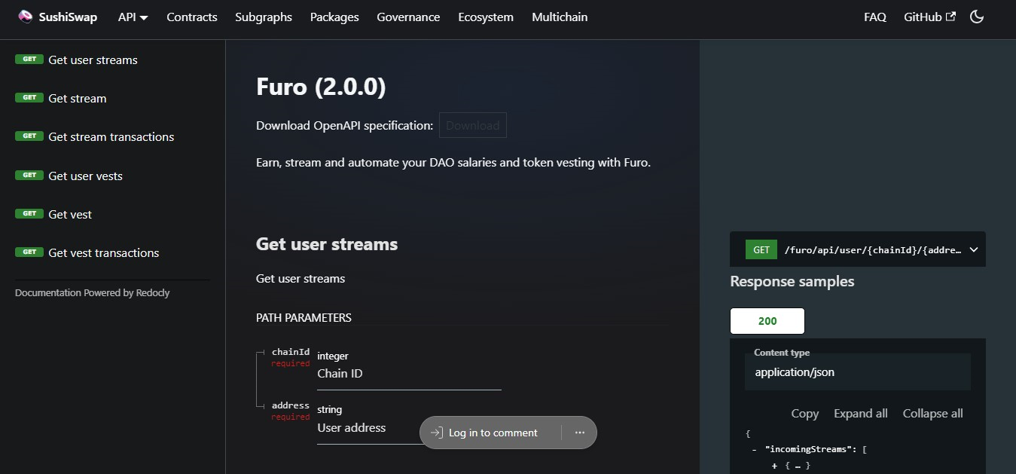Click the PATH PARAMETERS heading
The width and height of the screenshot is (1016, 474).
(x=304, y=318)
